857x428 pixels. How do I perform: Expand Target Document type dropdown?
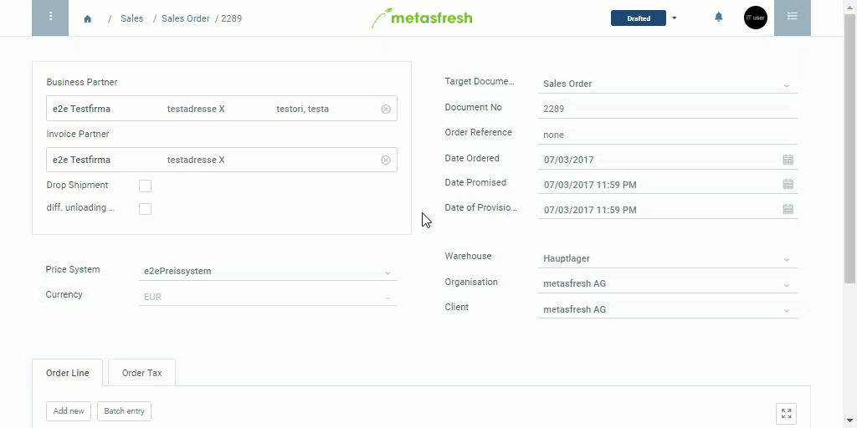787,85
